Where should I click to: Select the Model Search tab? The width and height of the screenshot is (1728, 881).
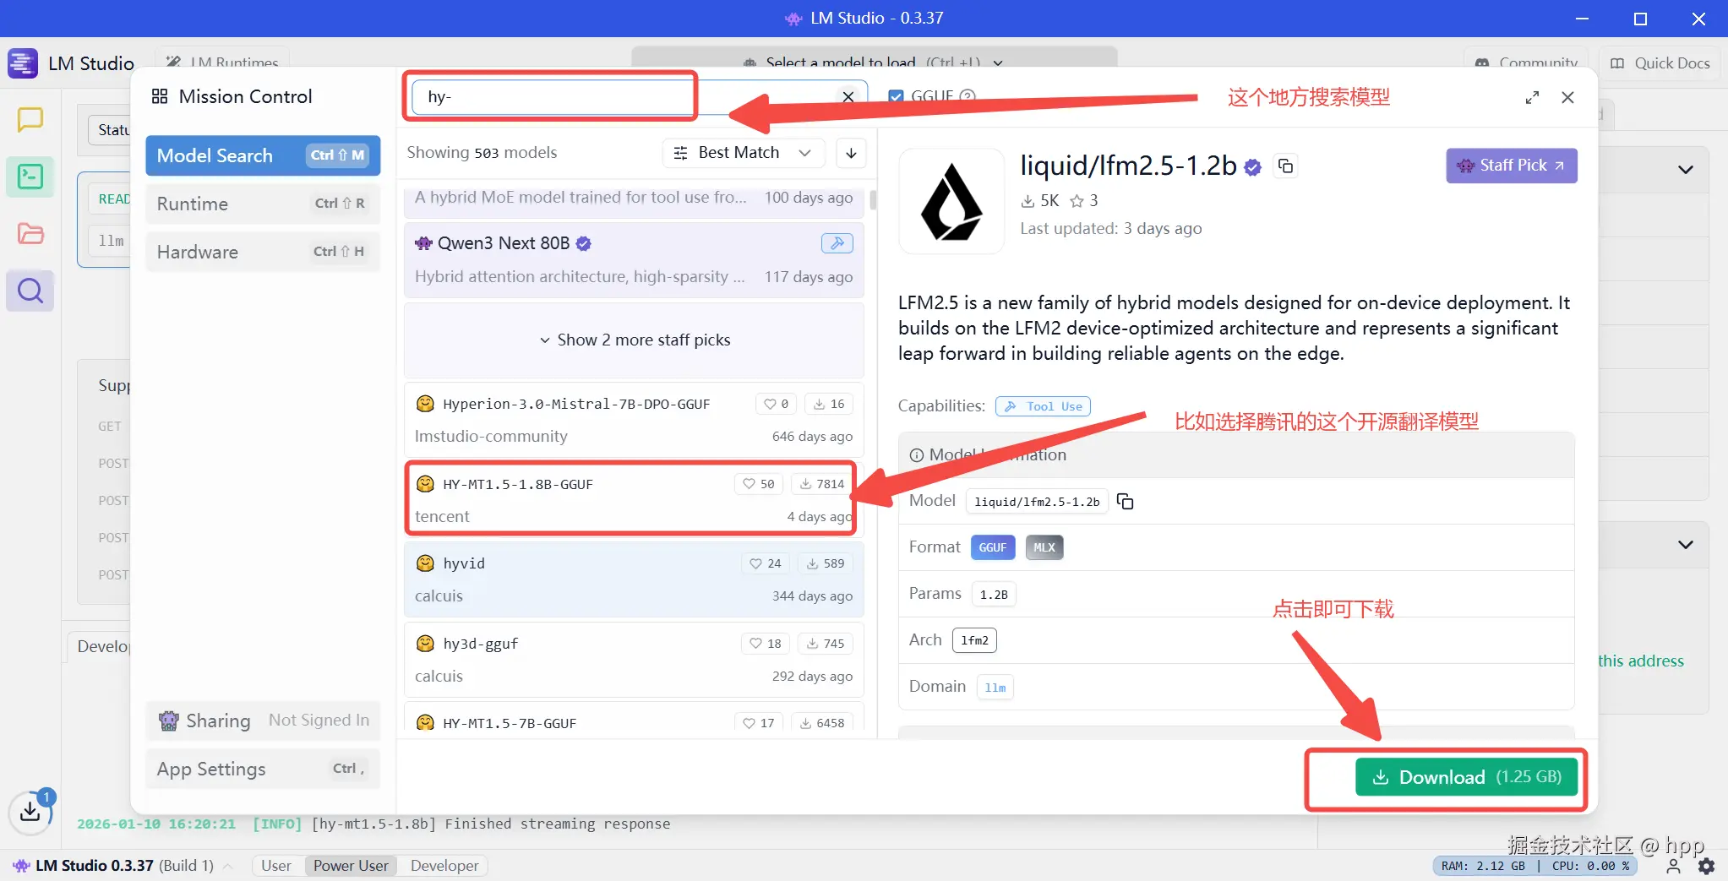tap(263, 155)
